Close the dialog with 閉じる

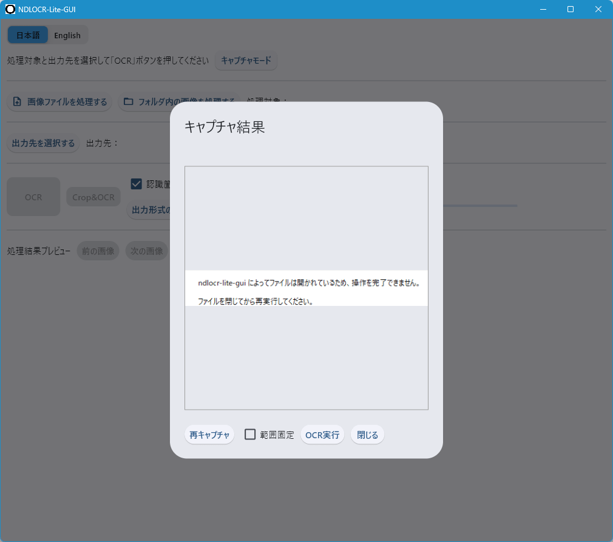point(367,435)
